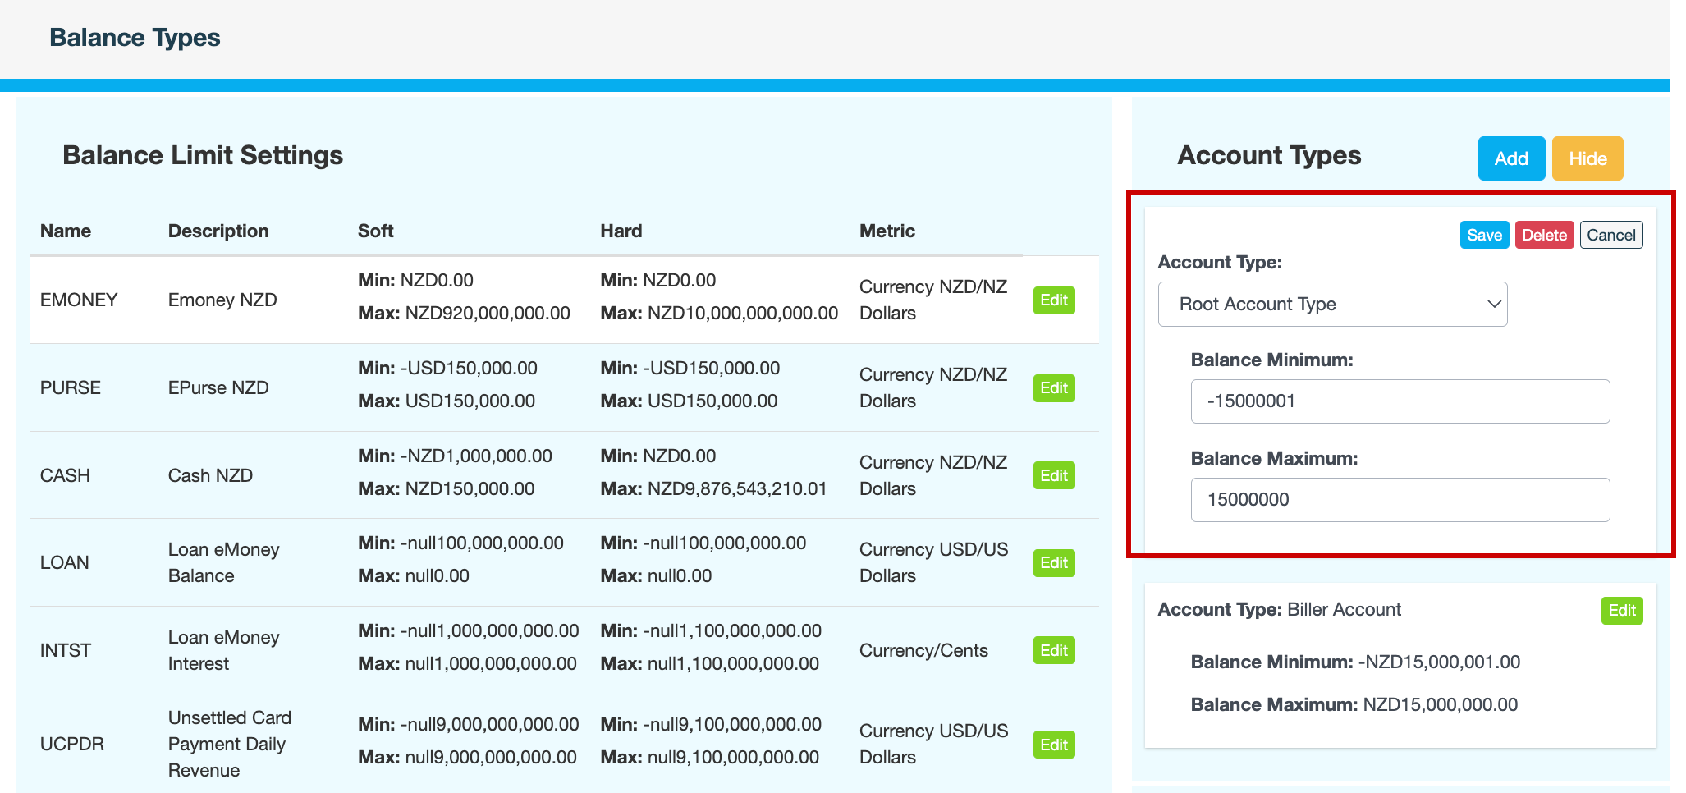The width and height of the screenshot is (1686, 793).
Task: Open Edit for CASH balance type
Action: [1053, 476]
